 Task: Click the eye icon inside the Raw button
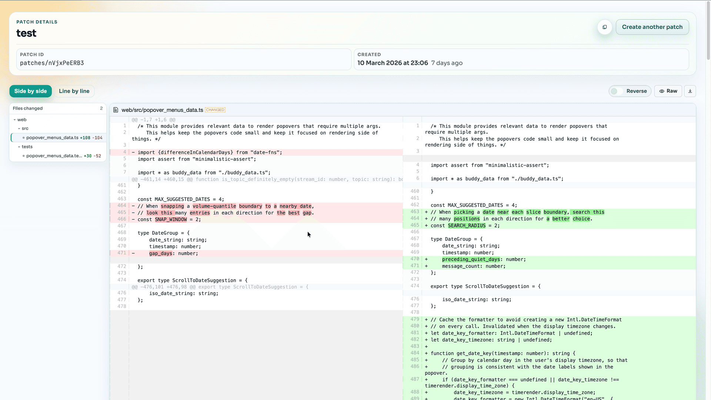[x=662, y=91]
